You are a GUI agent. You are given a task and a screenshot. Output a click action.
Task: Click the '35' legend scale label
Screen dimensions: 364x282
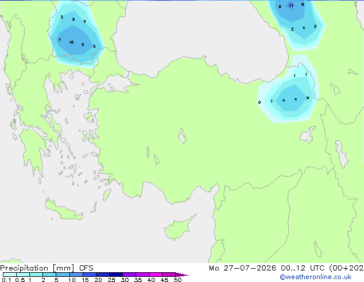[x=138, y=280]
